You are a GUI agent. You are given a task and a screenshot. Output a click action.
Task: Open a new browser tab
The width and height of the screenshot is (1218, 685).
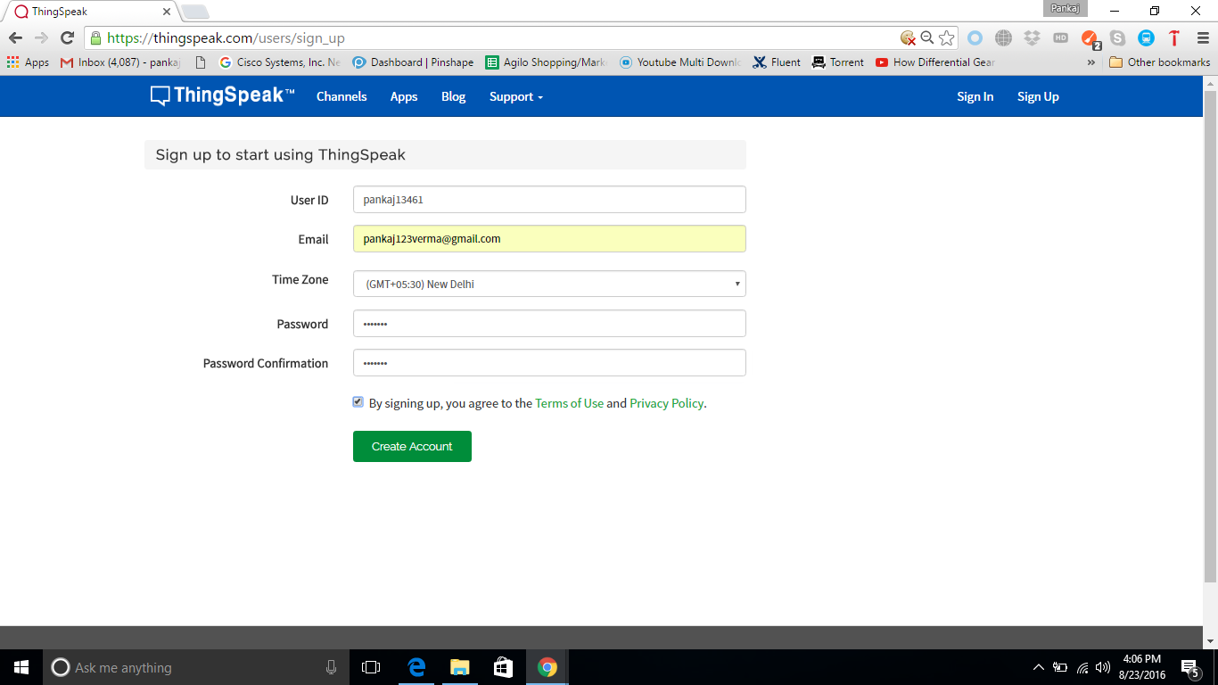(195, 12)
